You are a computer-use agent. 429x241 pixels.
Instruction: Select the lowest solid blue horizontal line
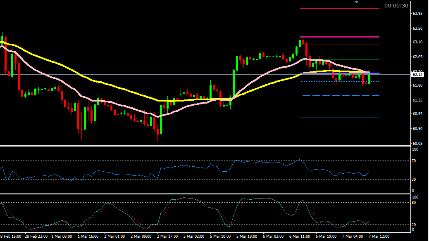coord(340,118)
